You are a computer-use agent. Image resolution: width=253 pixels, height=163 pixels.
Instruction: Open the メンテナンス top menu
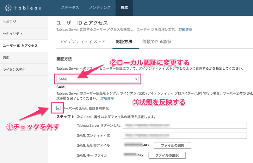pyautogui.click(x=100, y=8)
